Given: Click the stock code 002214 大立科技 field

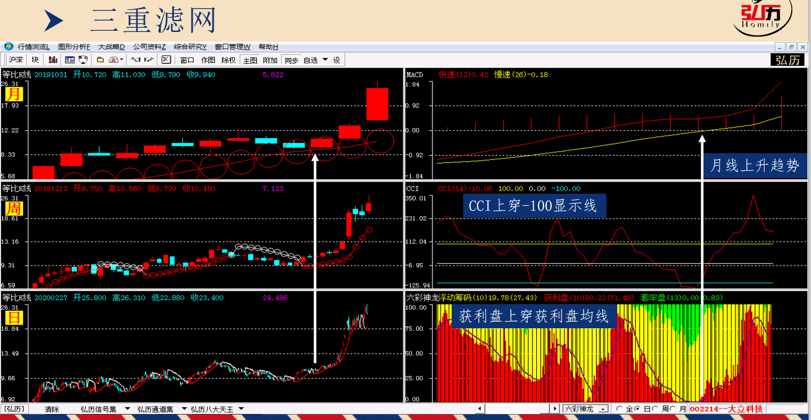Looking at the screenshot, I should (726, 409).
